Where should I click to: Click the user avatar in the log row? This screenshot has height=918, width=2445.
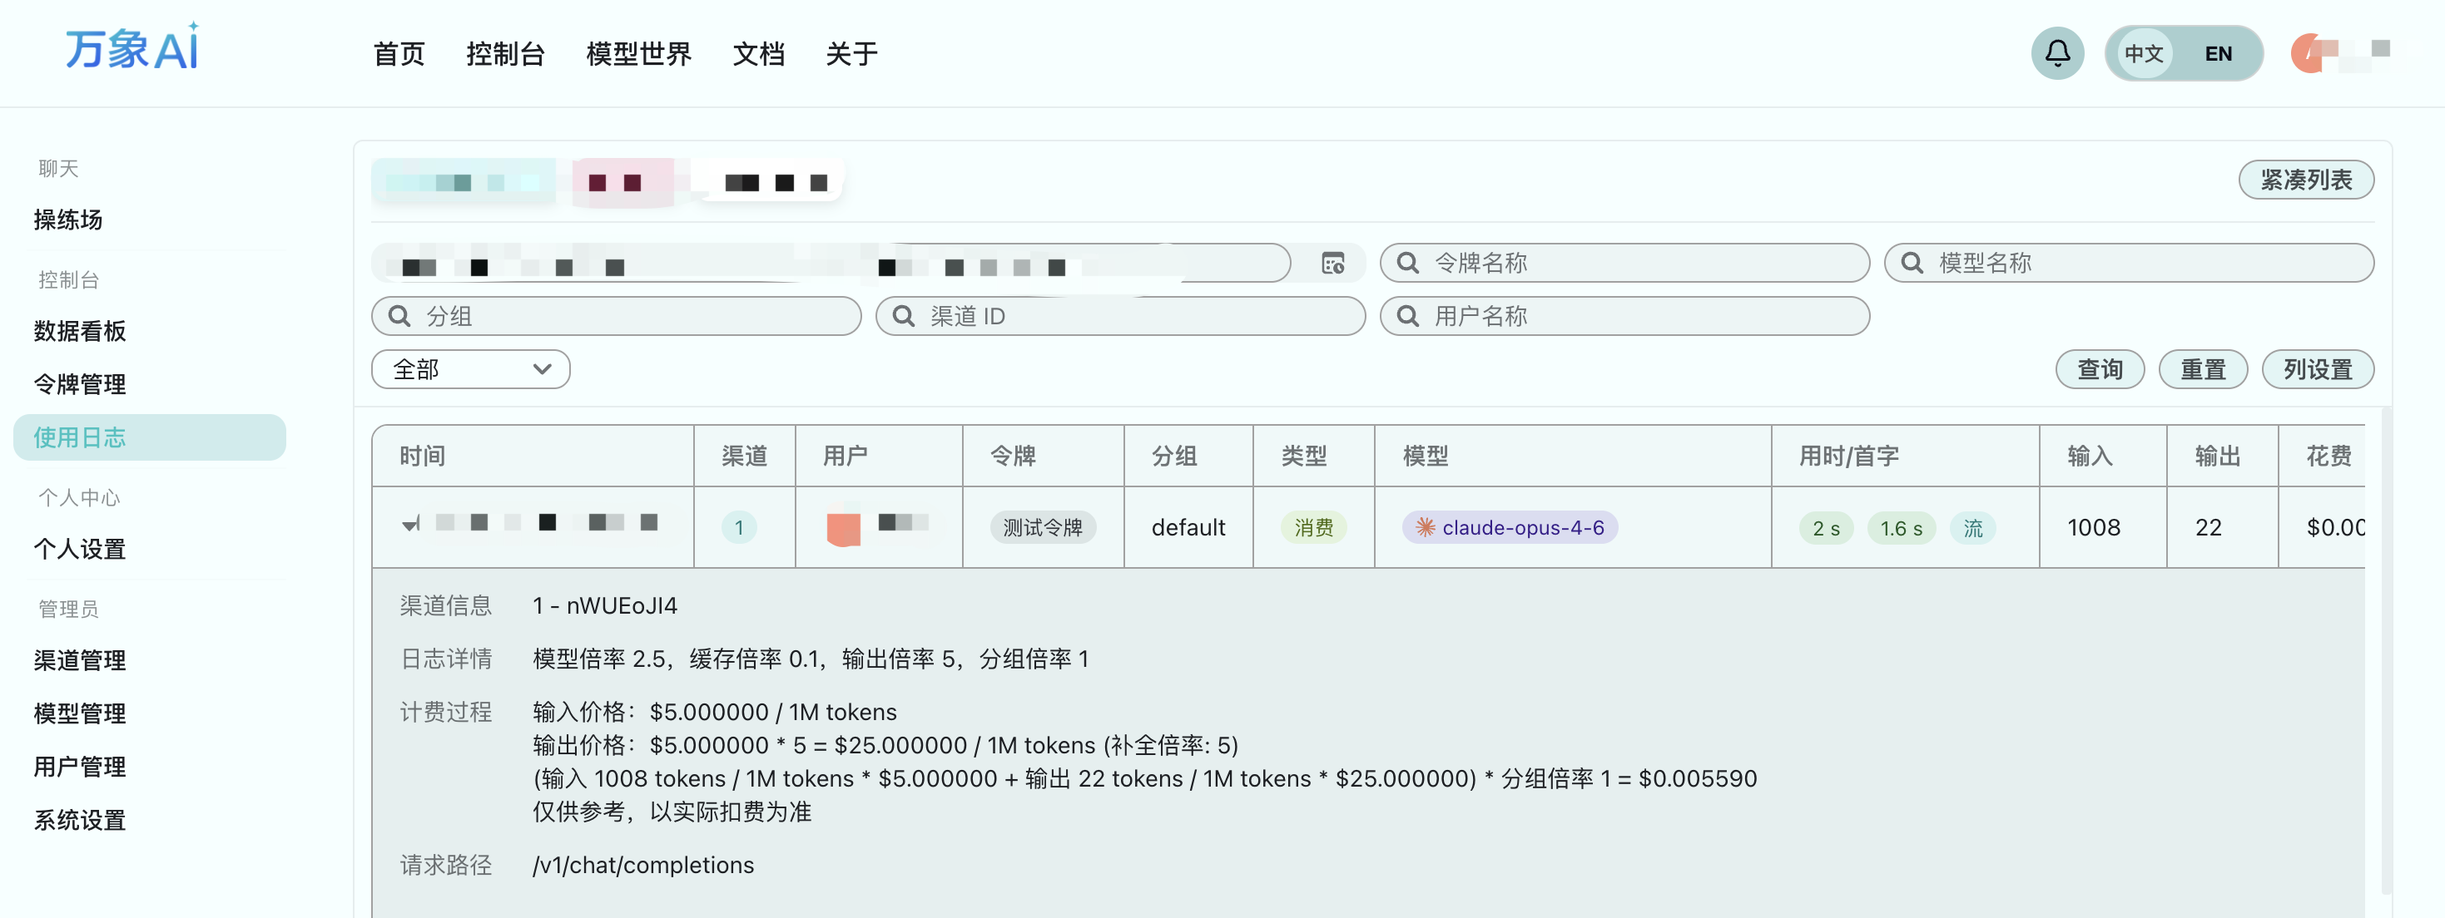pos(843,527)
